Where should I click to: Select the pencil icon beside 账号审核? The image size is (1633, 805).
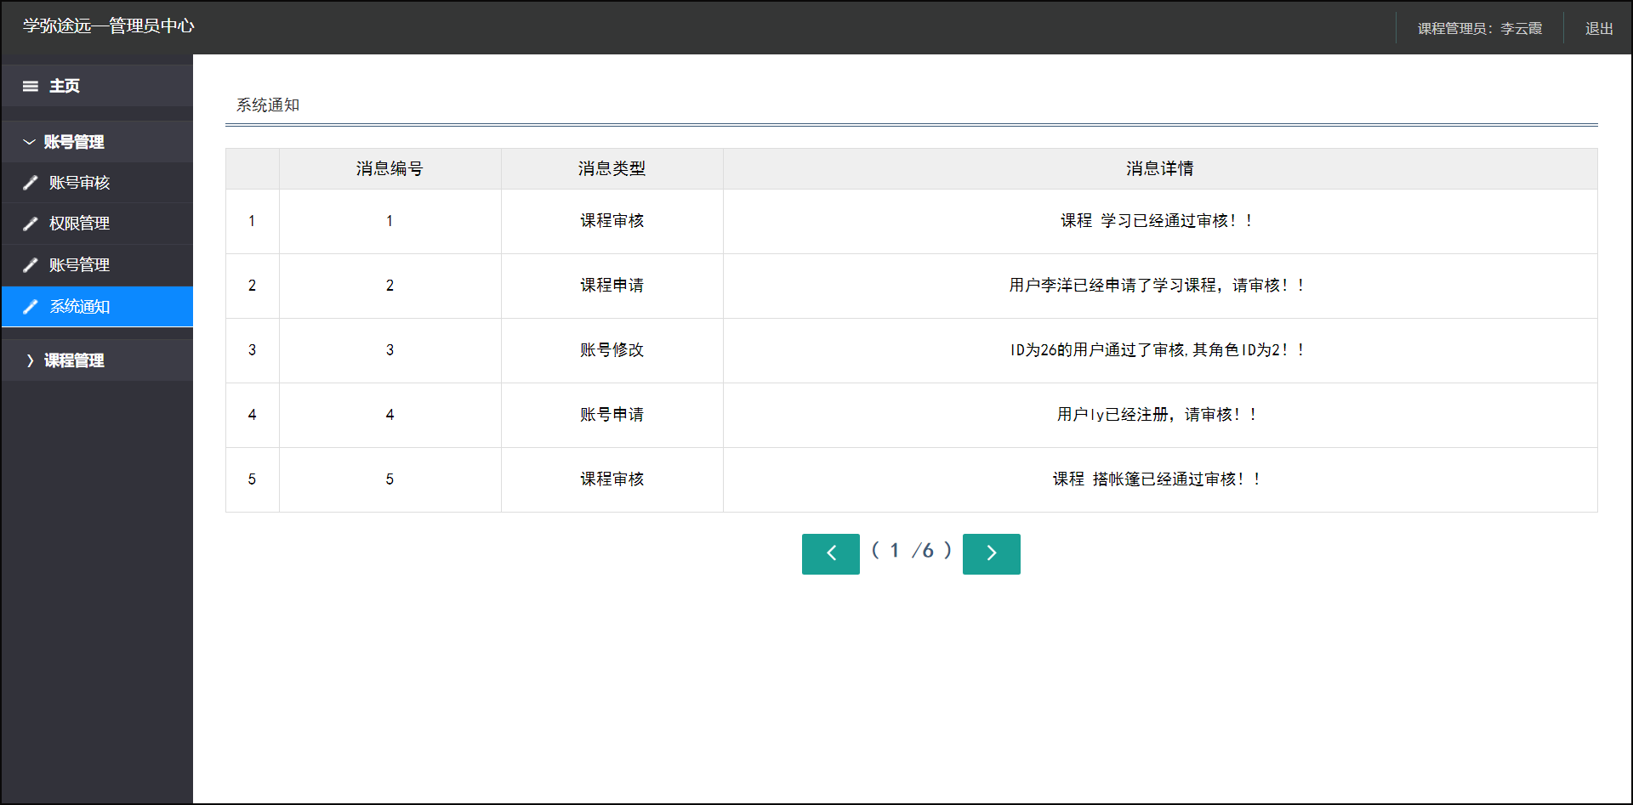tap(31, 182)
